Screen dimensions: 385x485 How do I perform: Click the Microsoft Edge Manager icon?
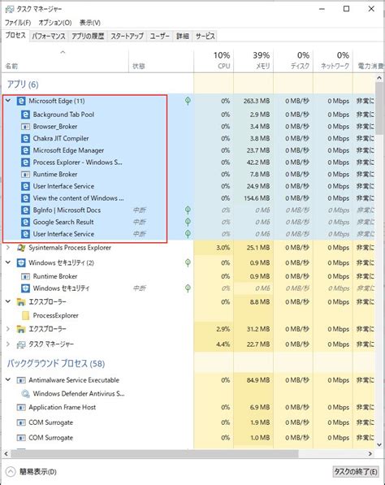[25, 150]
